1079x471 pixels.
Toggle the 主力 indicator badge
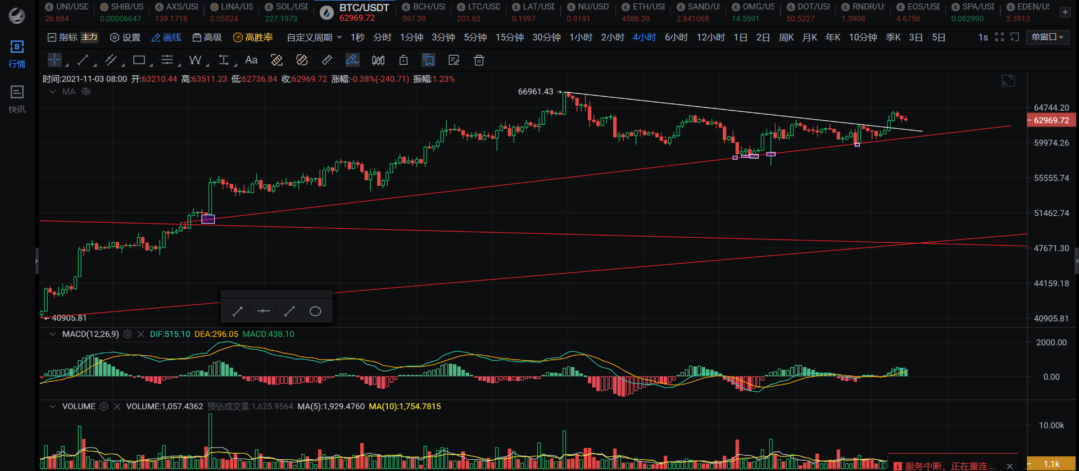[89, 38]
